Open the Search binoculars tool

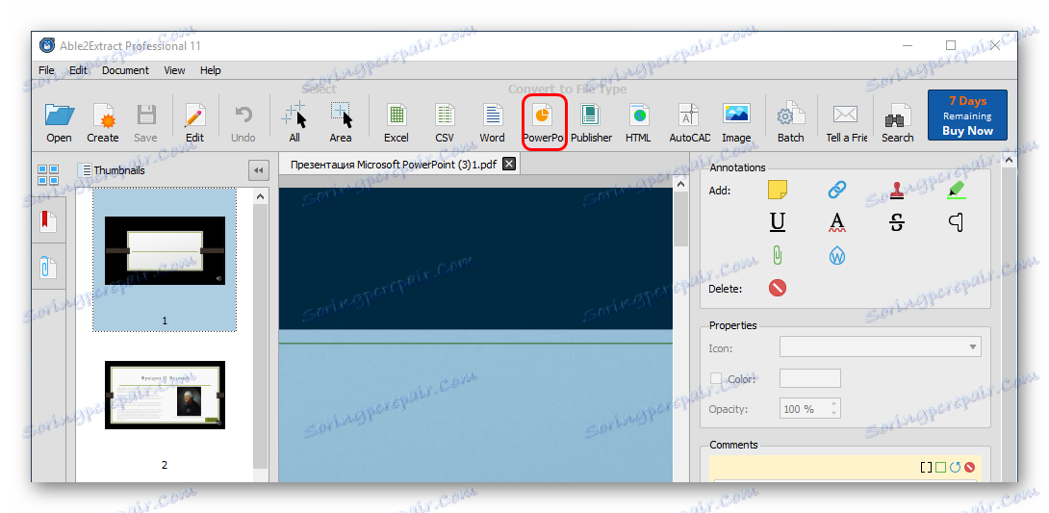coord(897,122)
